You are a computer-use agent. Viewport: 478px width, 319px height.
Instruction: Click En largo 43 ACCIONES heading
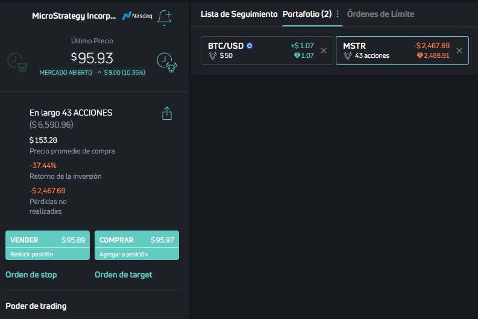click(71, 113)
